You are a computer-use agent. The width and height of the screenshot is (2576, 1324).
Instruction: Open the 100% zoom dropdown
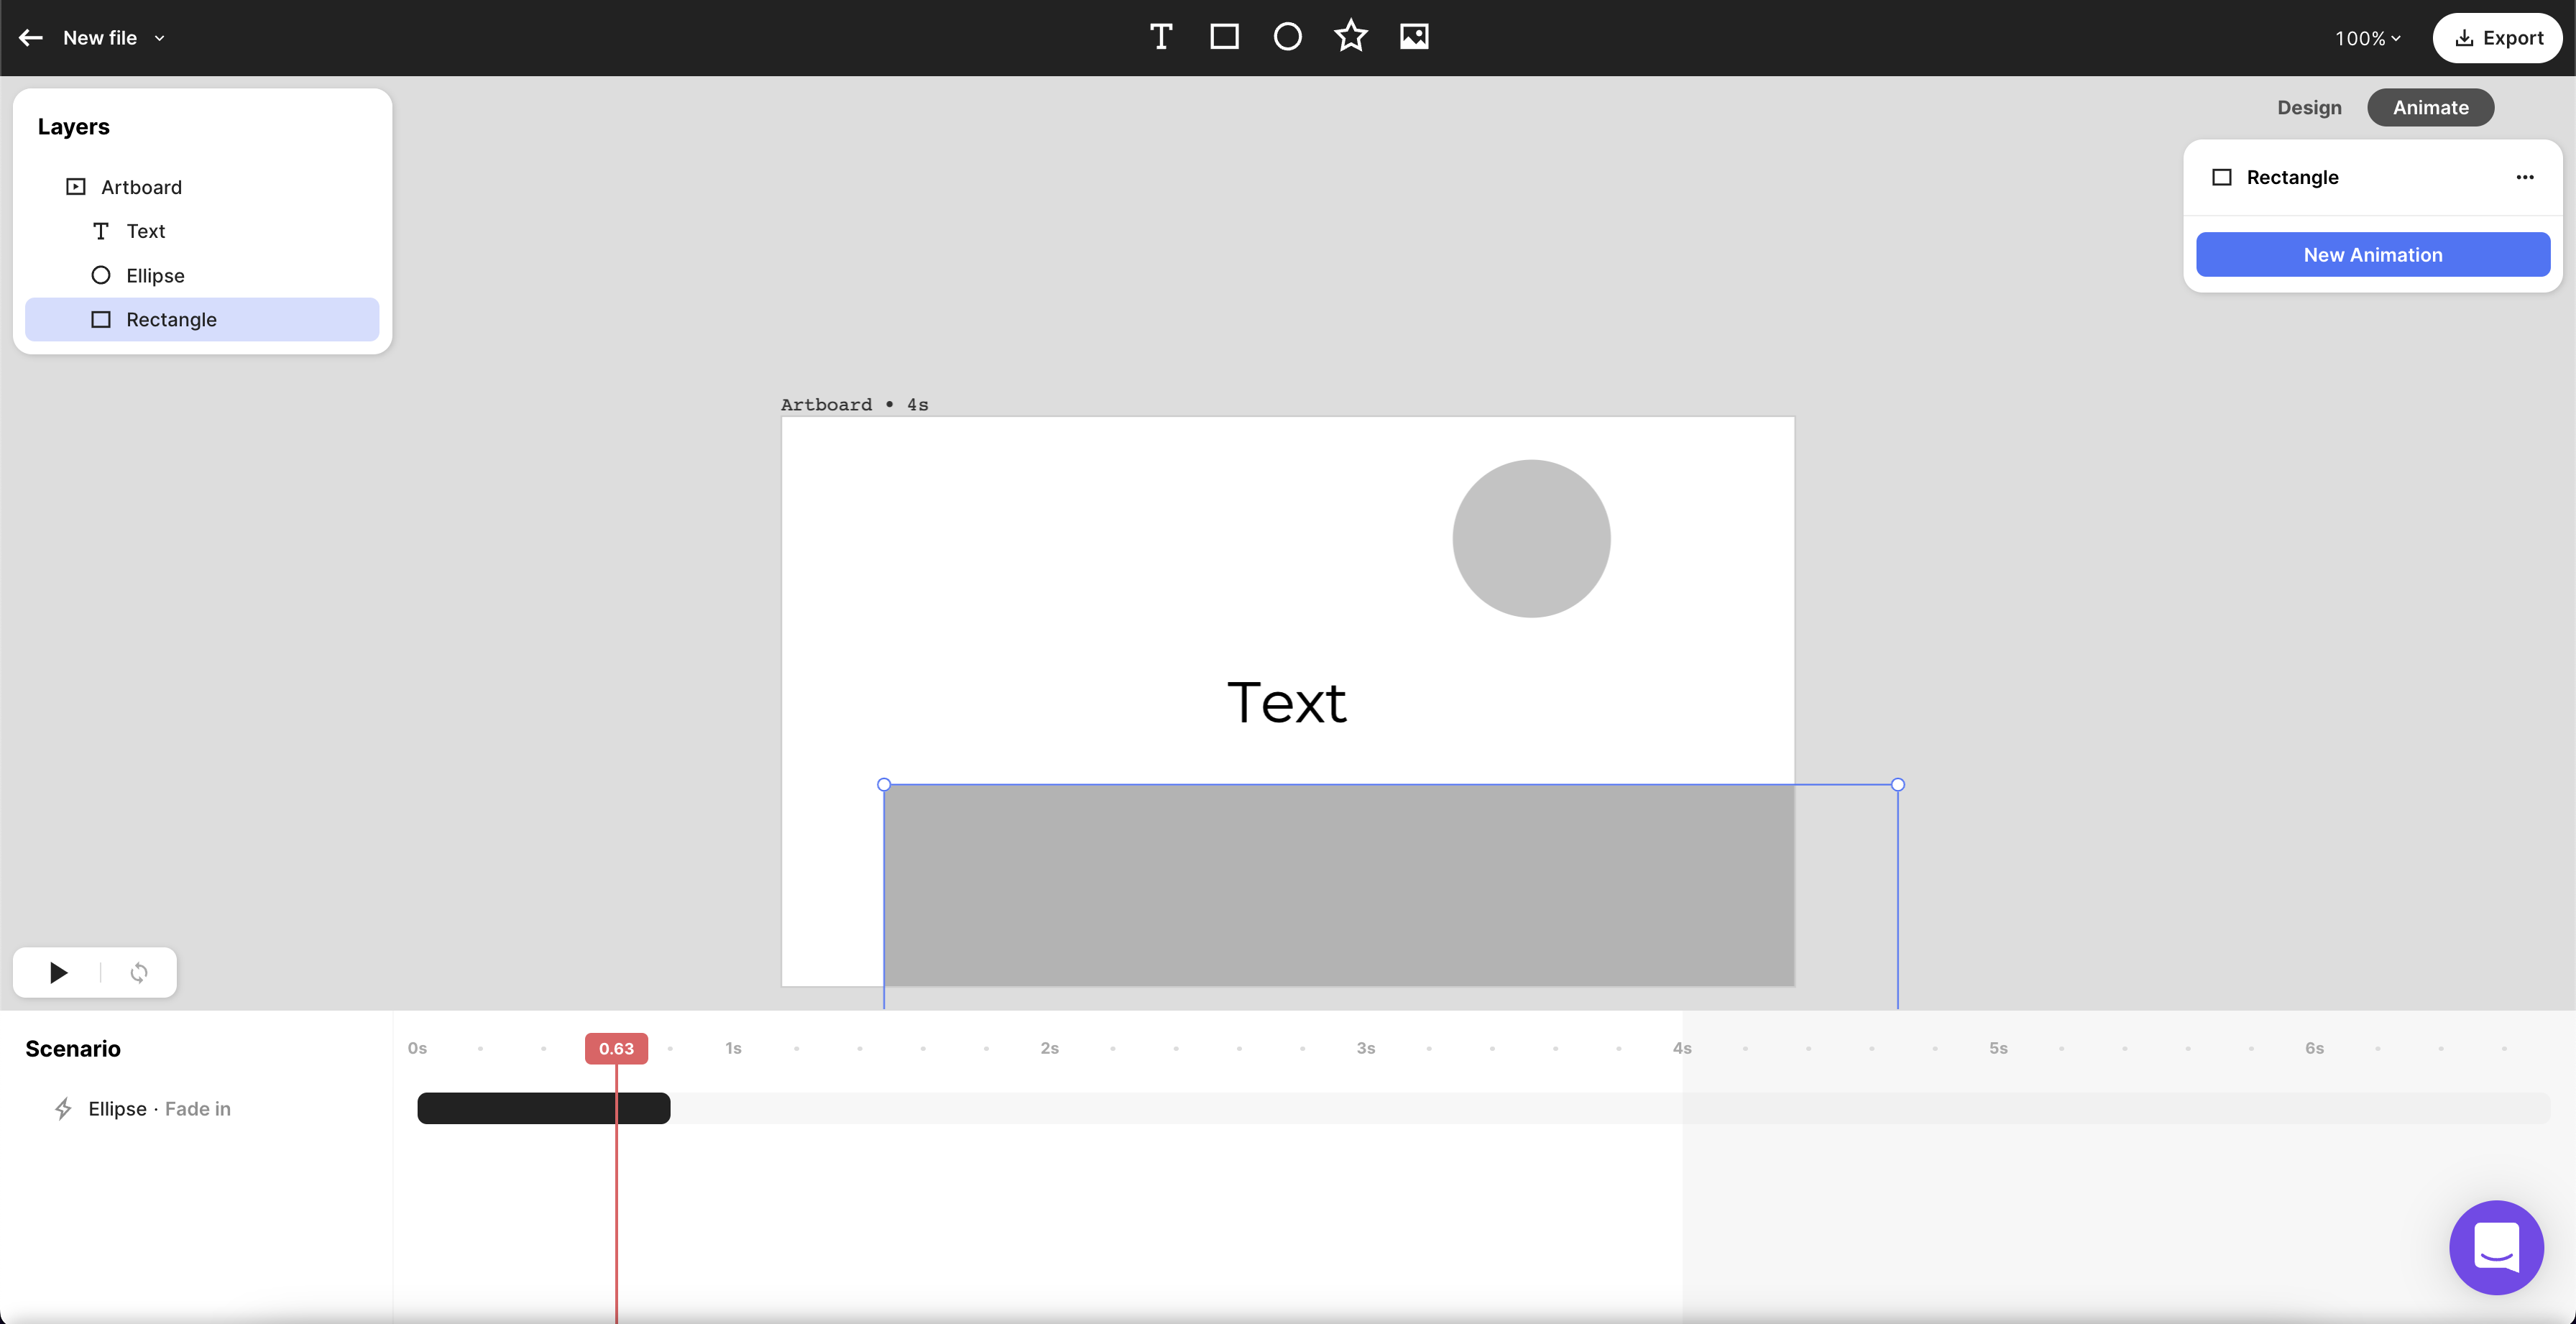(x=2366, y=38)
